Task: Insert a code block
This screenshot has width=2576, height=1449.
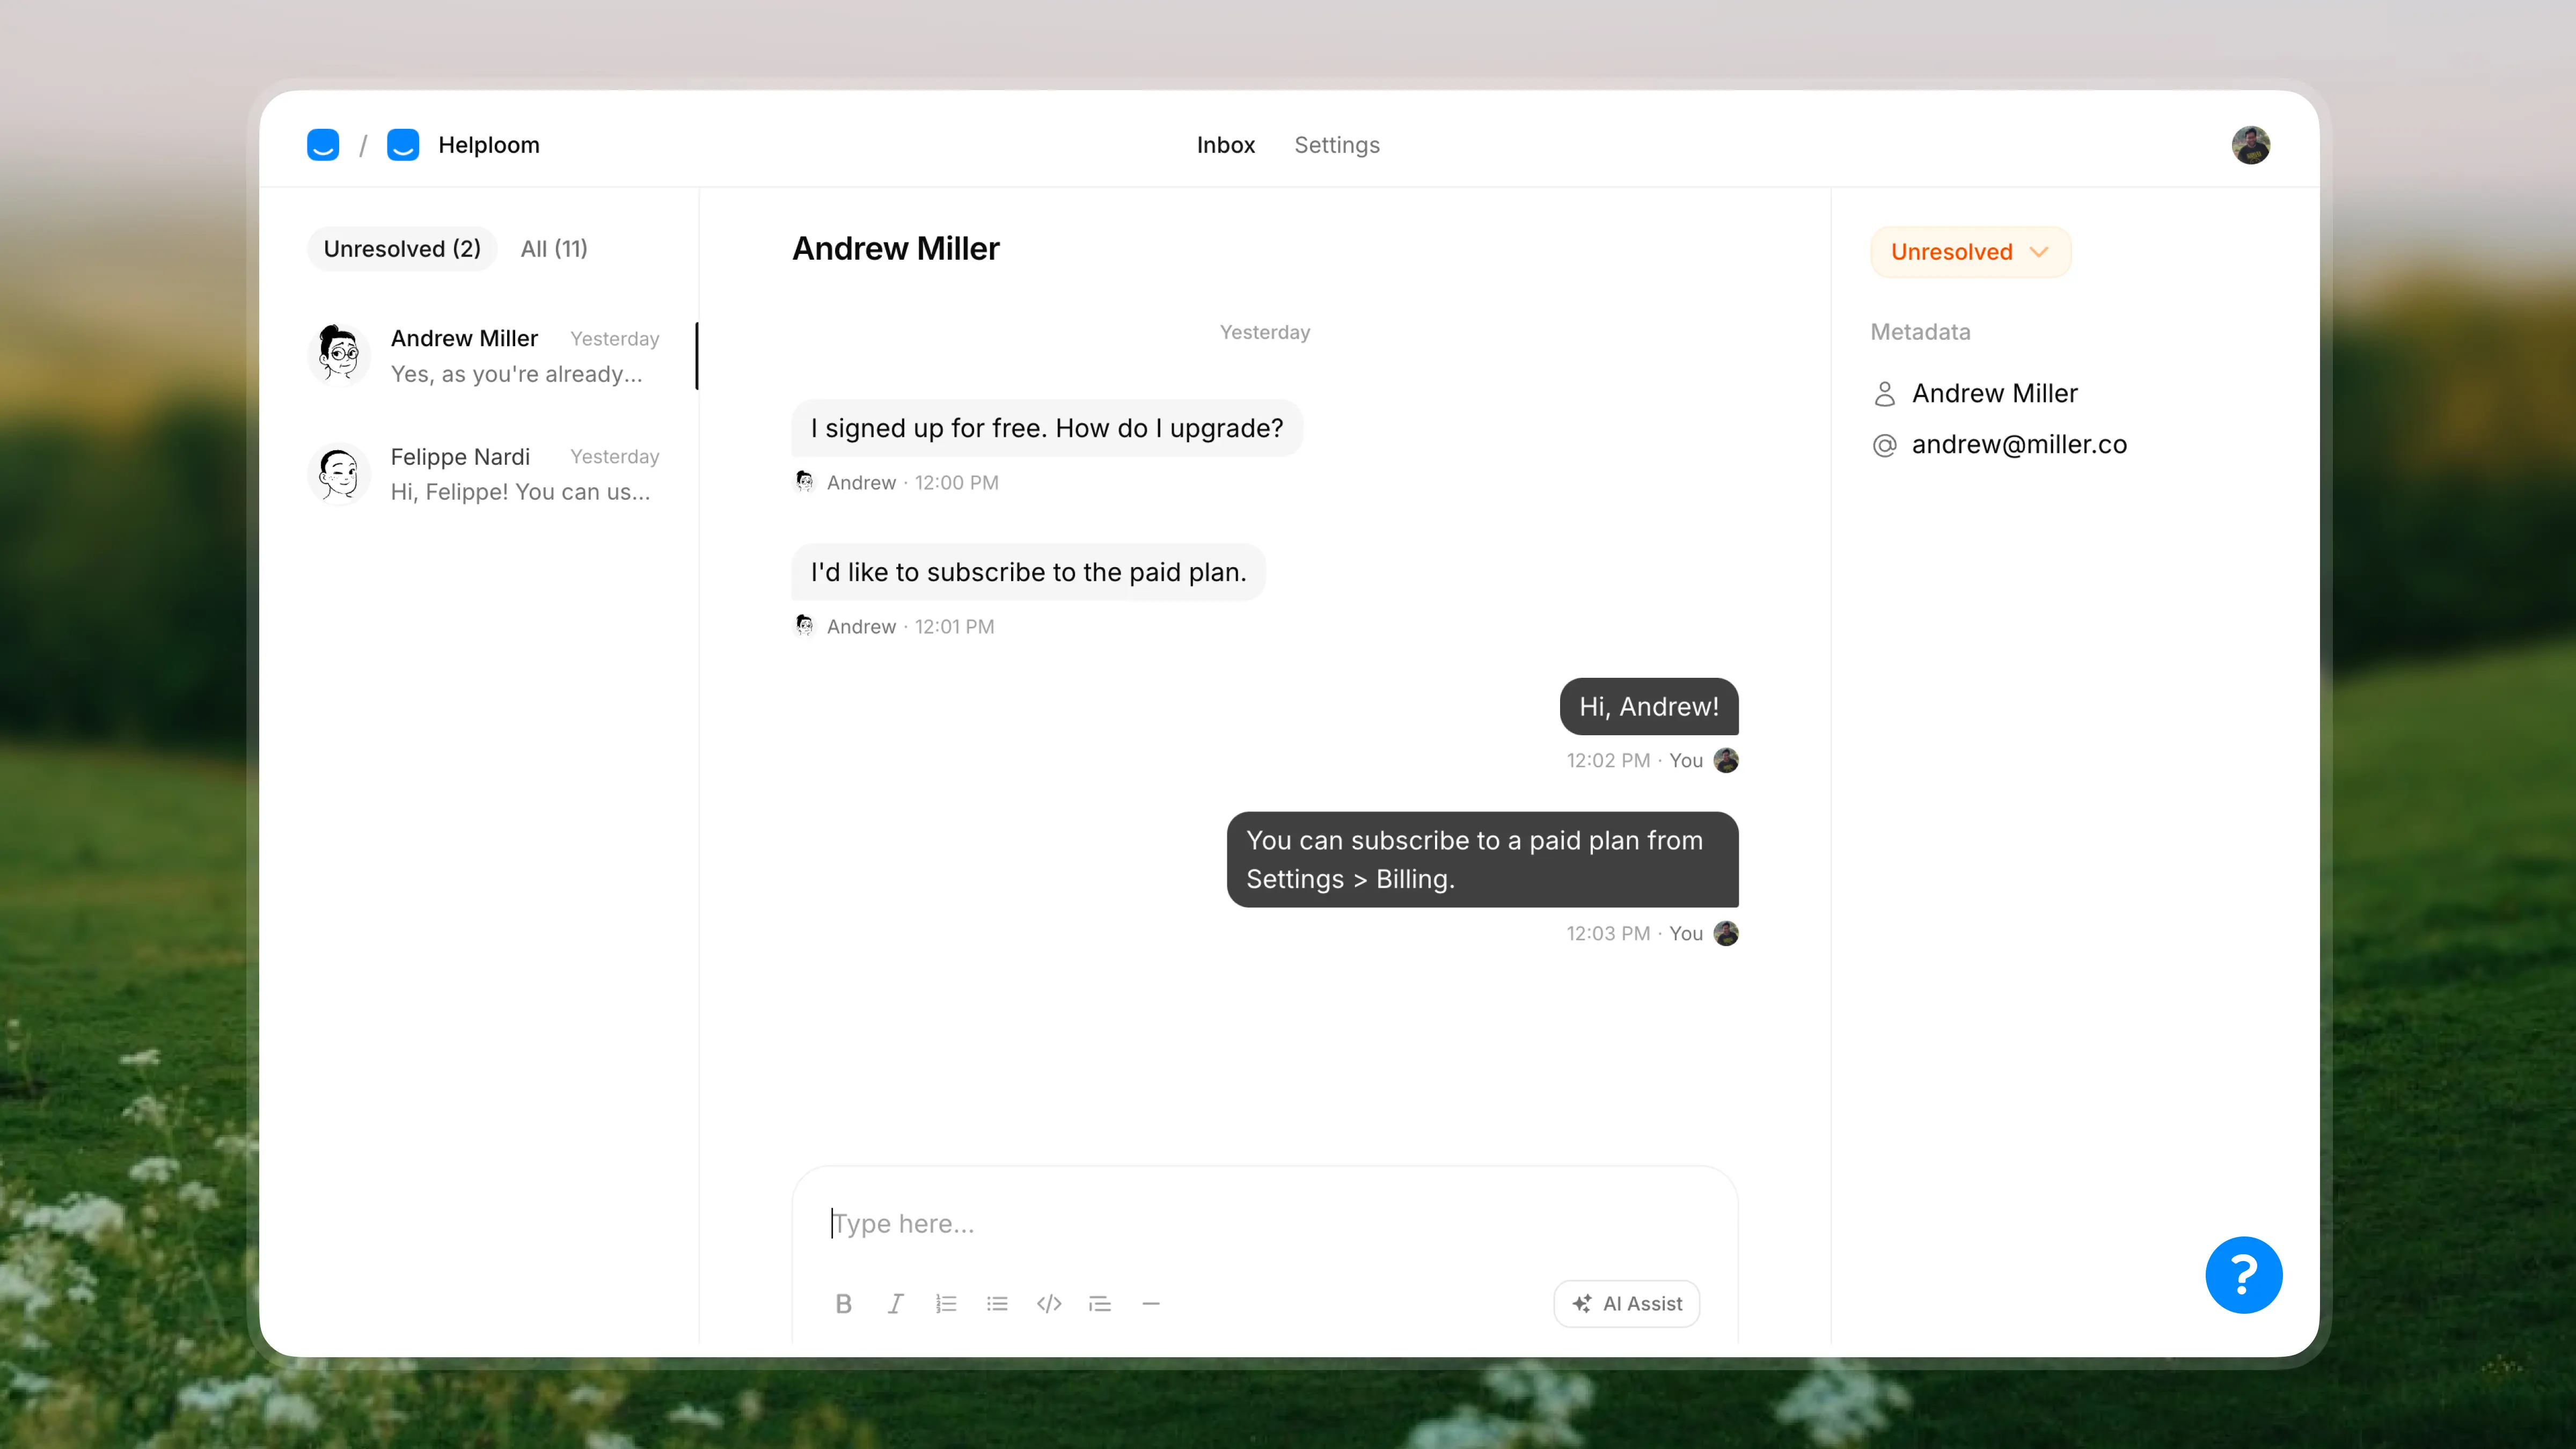Action: pyautogui.click(x=1048, y=1303)
